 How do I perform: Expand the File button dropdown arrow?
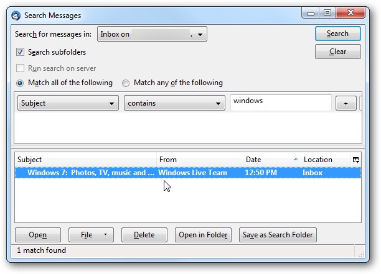coord(105,234)
